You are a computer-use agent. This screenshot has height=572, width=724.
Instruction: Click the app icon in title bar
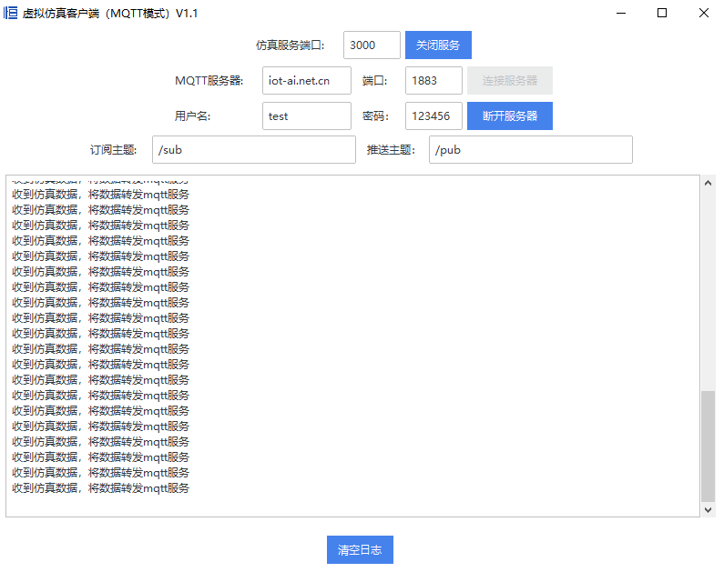click(x=11, y=14)
